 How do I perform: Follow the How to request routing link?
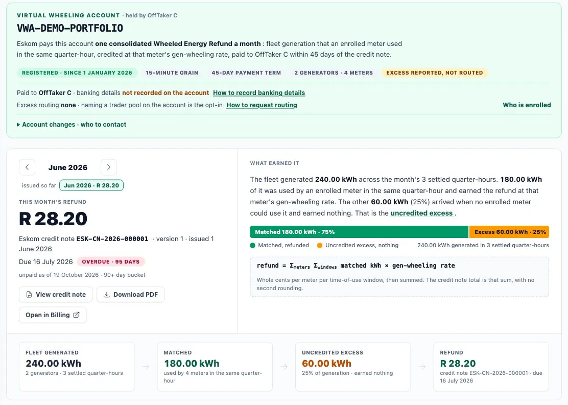click(262, 105)
